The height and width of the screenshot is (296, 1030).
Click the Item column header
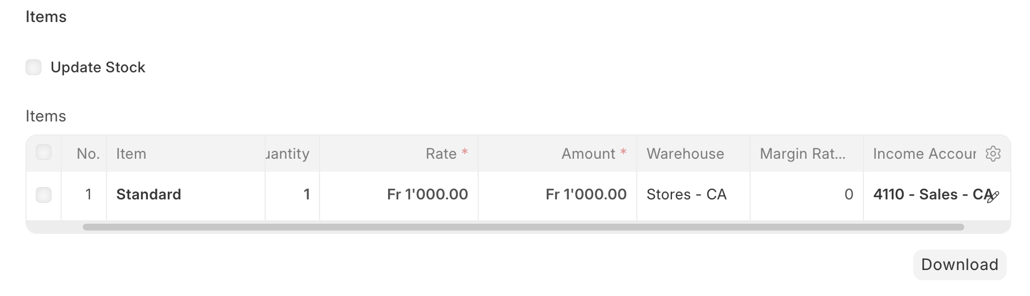tap(131, 154)
